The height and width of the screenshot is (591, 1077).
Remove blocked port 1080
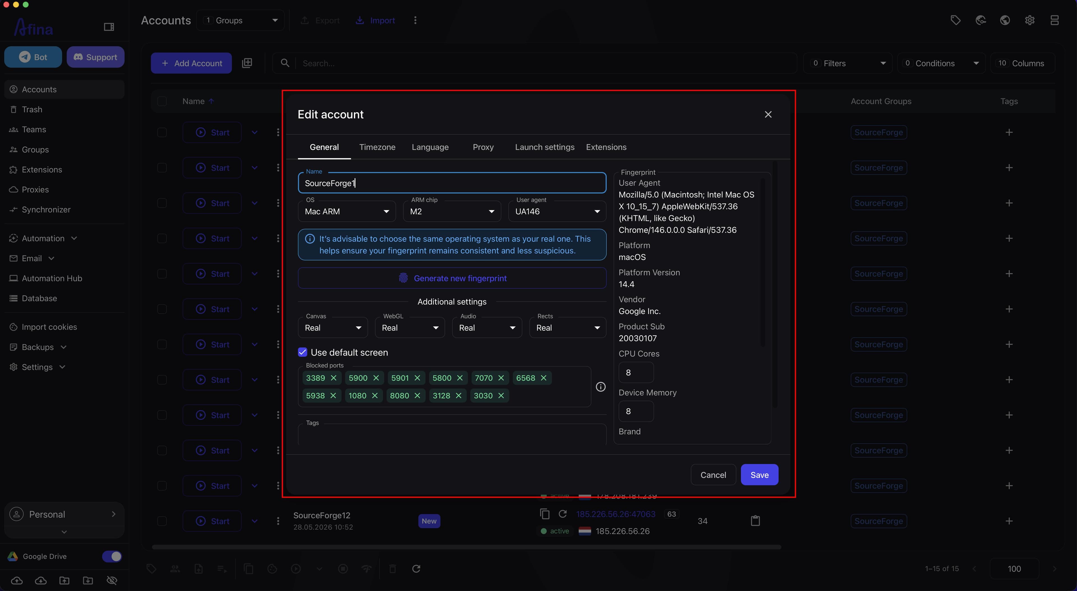(375, 395)
